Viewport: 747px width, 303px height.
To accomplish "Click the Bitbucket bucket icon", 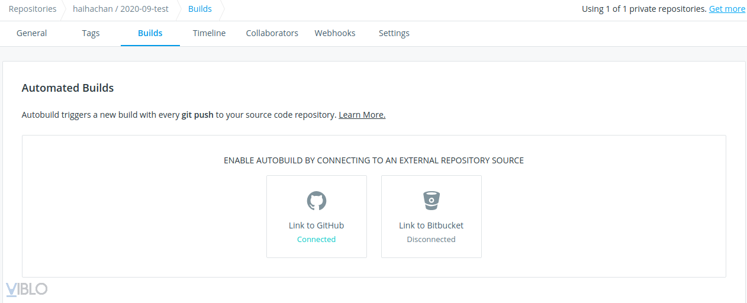I will [x=432, y=201].
